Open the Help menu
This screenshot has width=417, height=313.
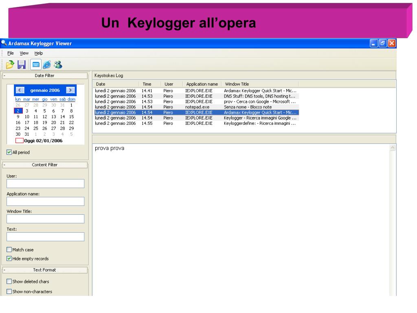[x=39, y=53]
